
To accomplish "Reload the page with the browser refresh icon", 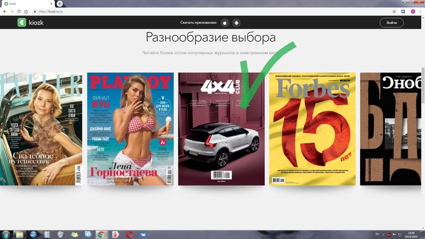I will click(19, 11).
